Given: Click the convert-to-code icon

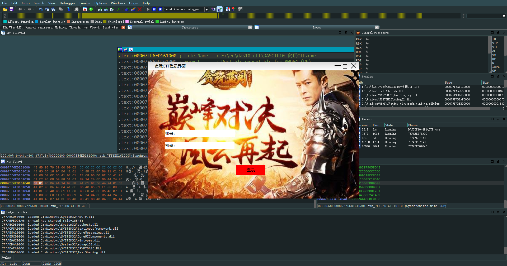Looking at the screenshot, I should [100, 9].
